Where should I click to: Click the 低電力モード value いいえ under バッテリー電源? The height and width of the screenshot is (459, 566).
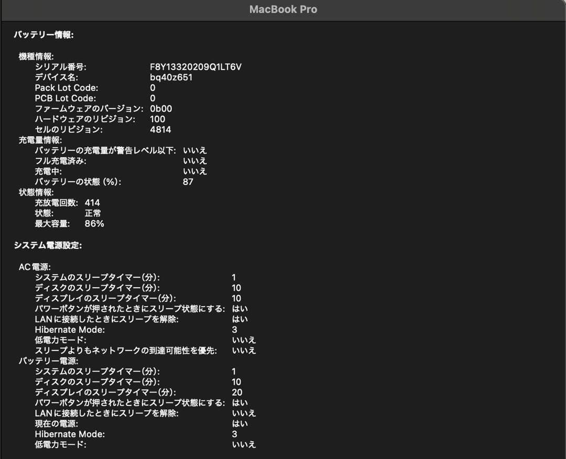244,444
